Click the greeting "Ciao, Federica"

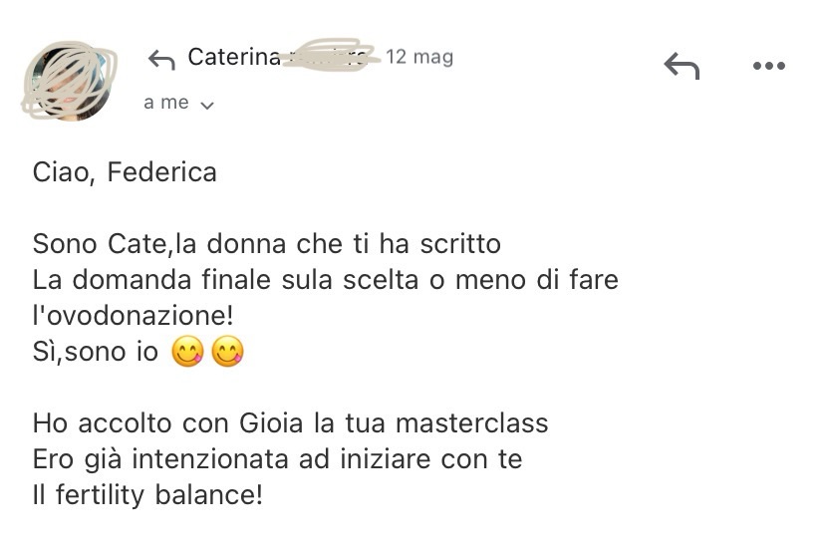point(125,172)
